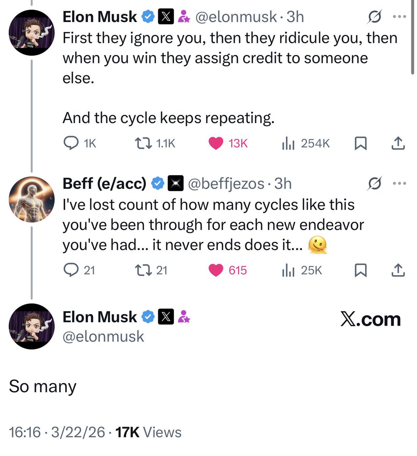The height and width of the screenshot is (456, 417).
Task: Reply to Elon Musk's first post
Action: pyautogui.click(x=71, y=143)
